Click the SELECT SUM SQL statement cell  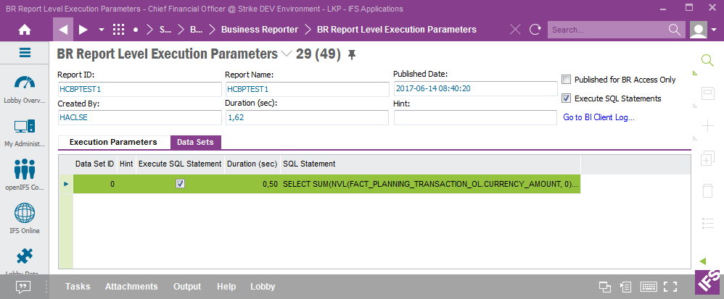pos(430,184)
